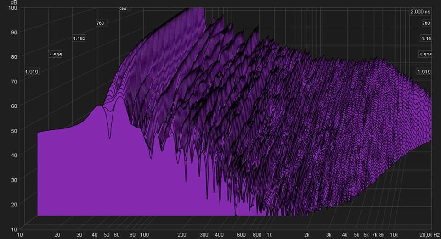Image resolution: width=441 pixels, height=239 pixels.
Task: Click the left-side 768 time label
Action: tap(102, 23)
